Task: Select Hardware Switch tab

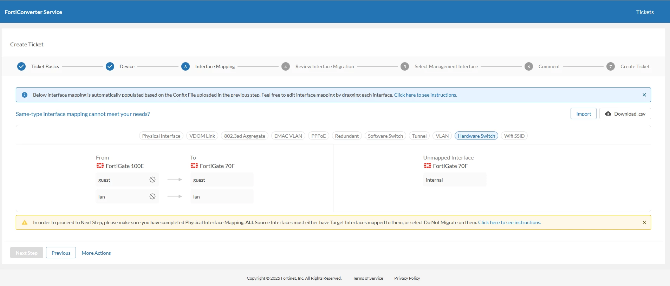Action: [476, 136]
